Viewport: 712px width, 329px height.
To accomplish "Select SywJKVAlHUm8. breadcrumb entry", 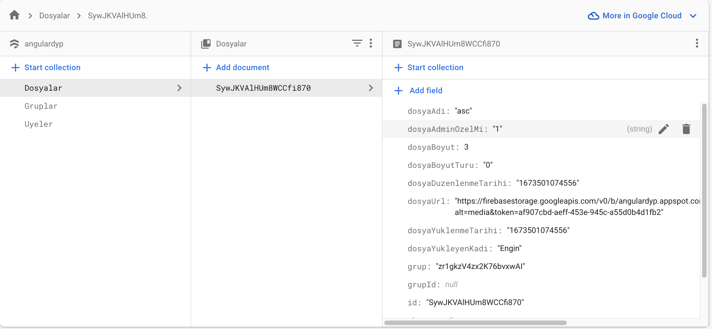I will point(117,15).
